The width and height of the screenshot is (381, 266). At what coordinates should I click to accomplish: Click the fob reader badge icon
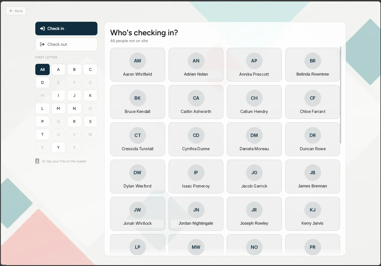click(x=37, y=161)
